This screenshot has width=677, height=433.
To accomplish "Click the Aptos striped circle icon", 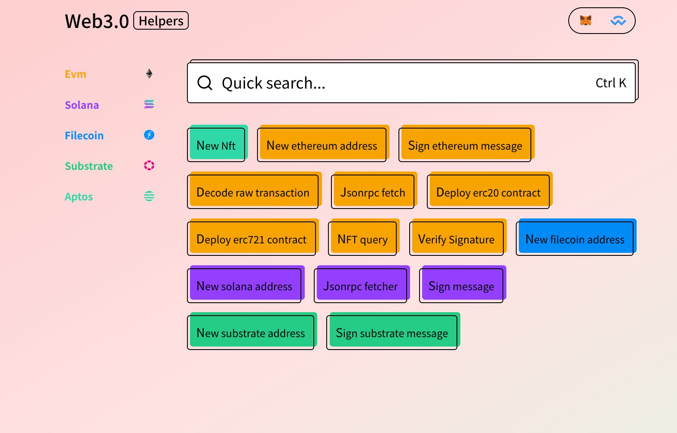I will (x=149, y=197).
